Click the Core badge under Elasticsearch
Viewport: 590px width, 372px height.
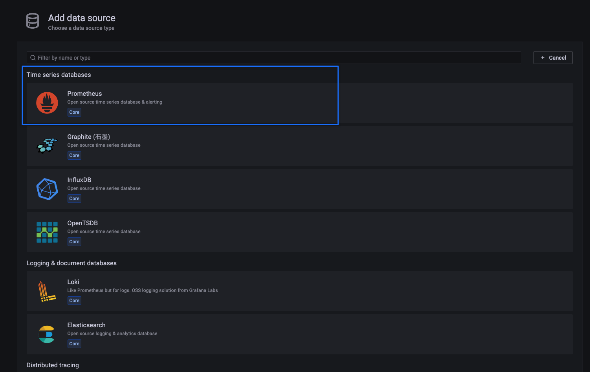click(74, 344)
